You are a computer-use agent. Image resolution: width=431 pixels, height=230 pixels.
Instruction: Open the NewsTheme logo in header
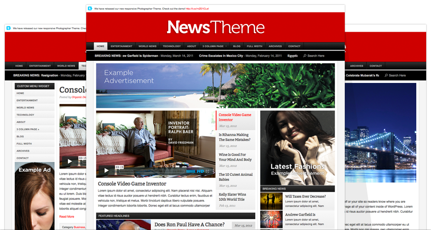pos(216,27)
